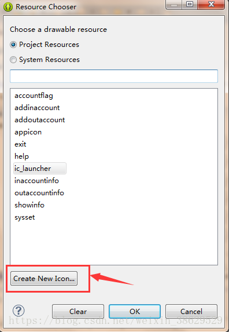Confirm with the OK button
229x332 pixels.
point(135,312)
